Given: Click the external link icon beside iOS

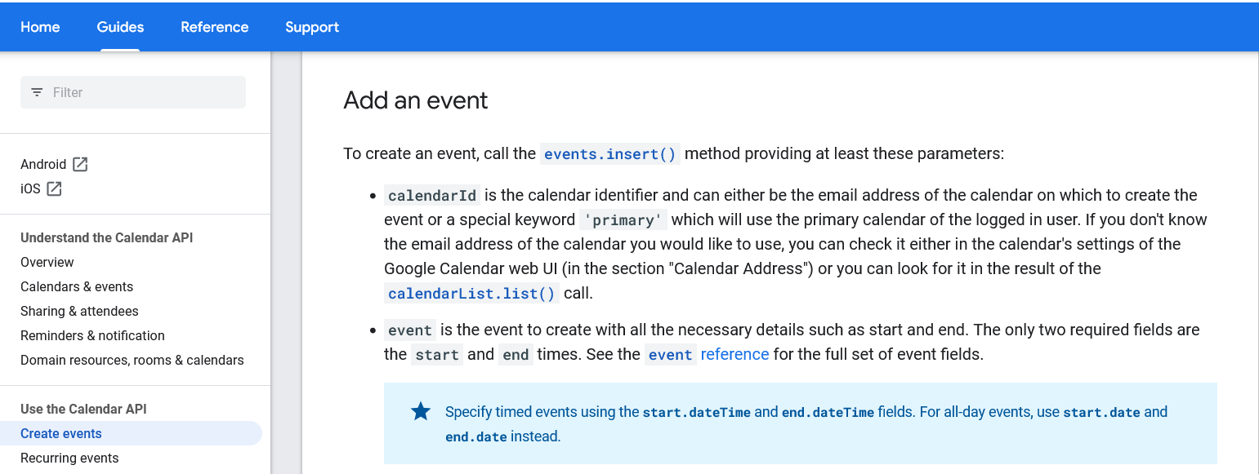Looking at the screenshot, I should pos(54,188).
